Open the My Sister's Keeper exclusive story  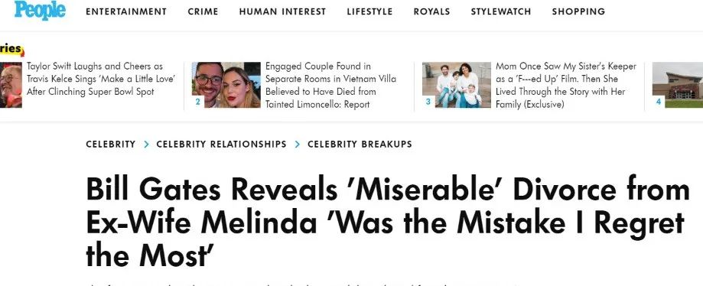[x=566, y=85]
